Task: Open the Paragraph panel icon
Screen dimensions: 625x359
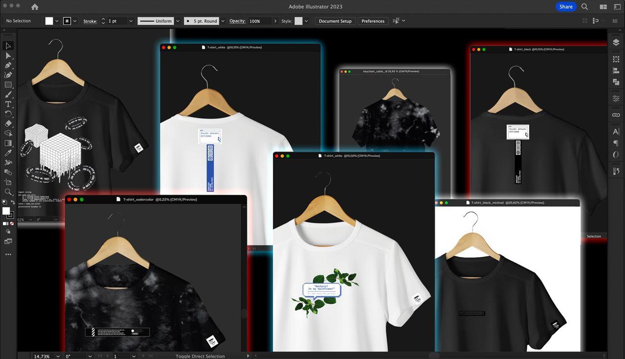Action: pyautogui.click(x=616, y=143)
